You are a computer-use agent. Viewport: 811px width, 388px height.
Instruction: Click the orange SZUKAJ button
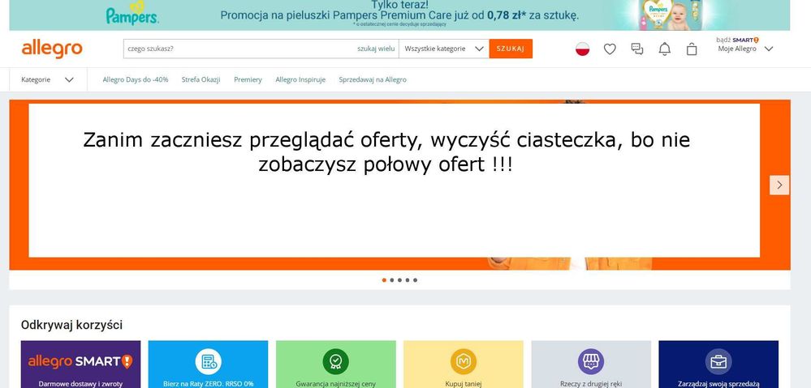511,49
